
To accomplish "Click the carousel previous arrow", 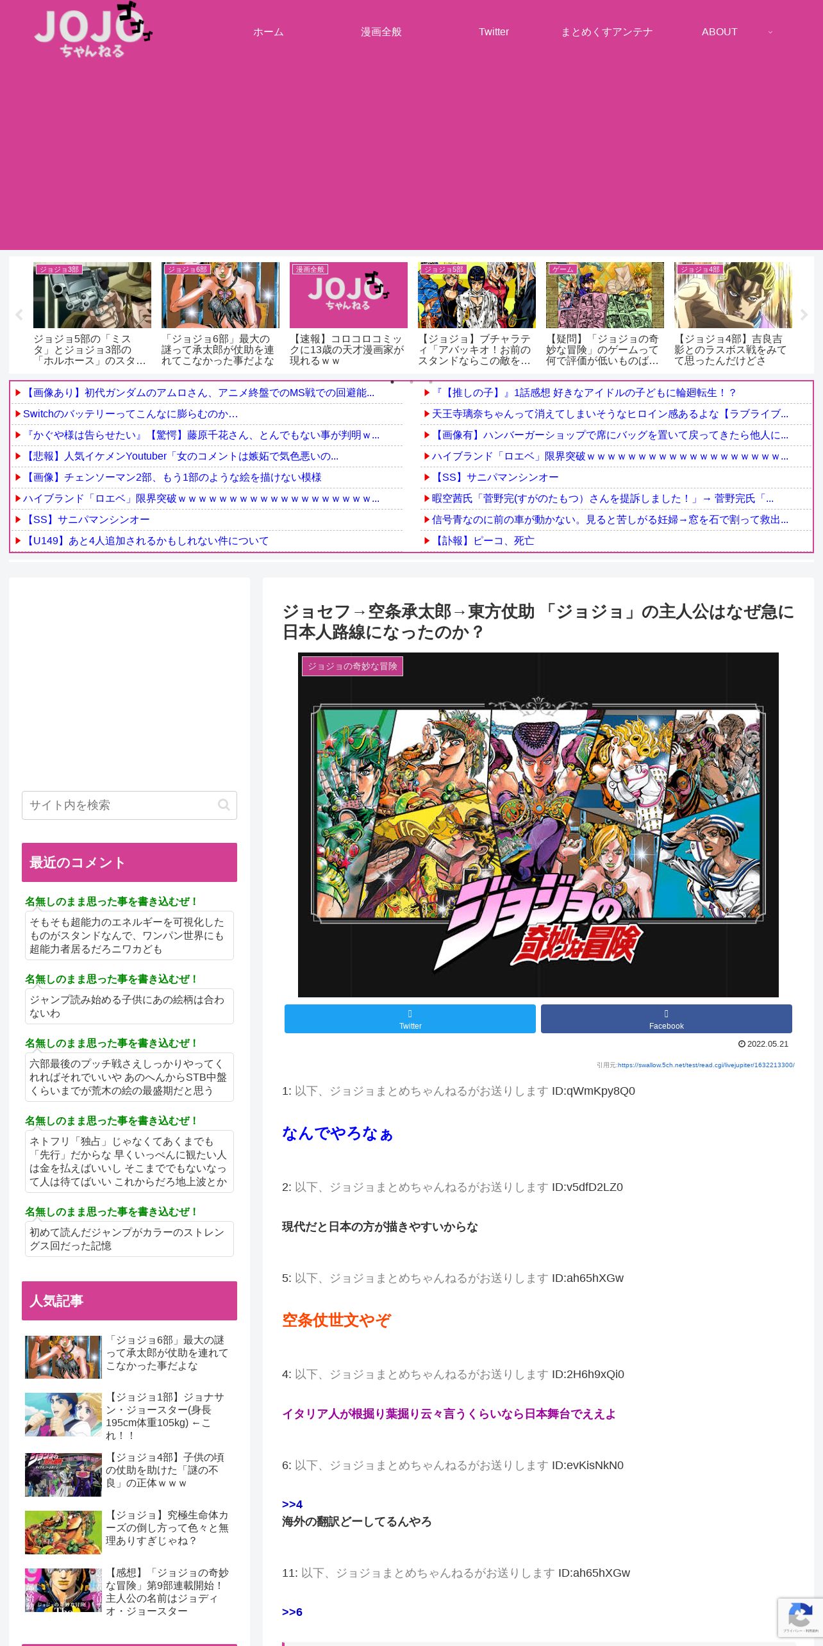I will coord(19,315).
